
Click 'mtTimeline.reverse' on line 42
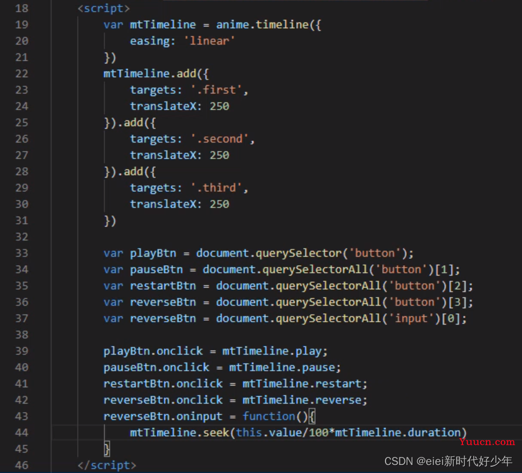click(x=302, y=400)
